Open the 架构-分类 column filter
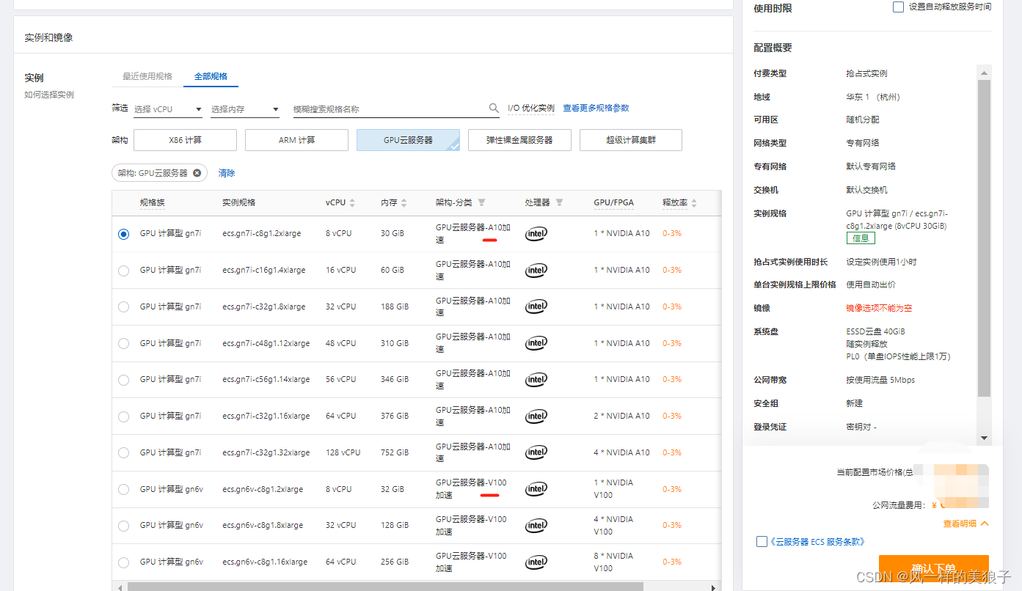The width and height of the screenshot is (1022, 591). coord(481,202)
